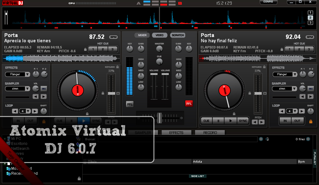Toggle sampler REC on deck B
This screenshot has width=319, height=185.
tap(311, 89)
